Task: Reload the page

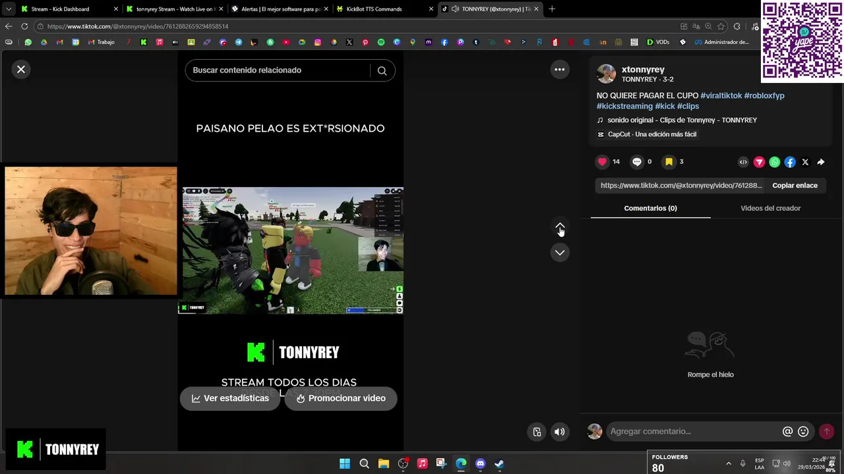Action: [x=24, y=26]
